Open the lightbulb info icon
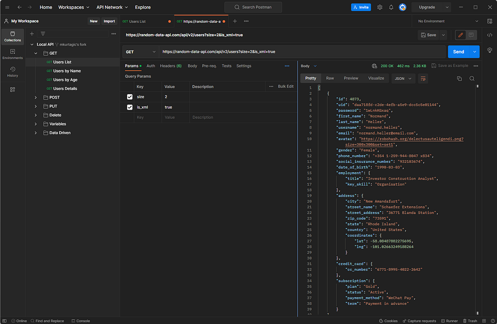The height and width of the screenshot is (324, 497). [x=490, y=50]
